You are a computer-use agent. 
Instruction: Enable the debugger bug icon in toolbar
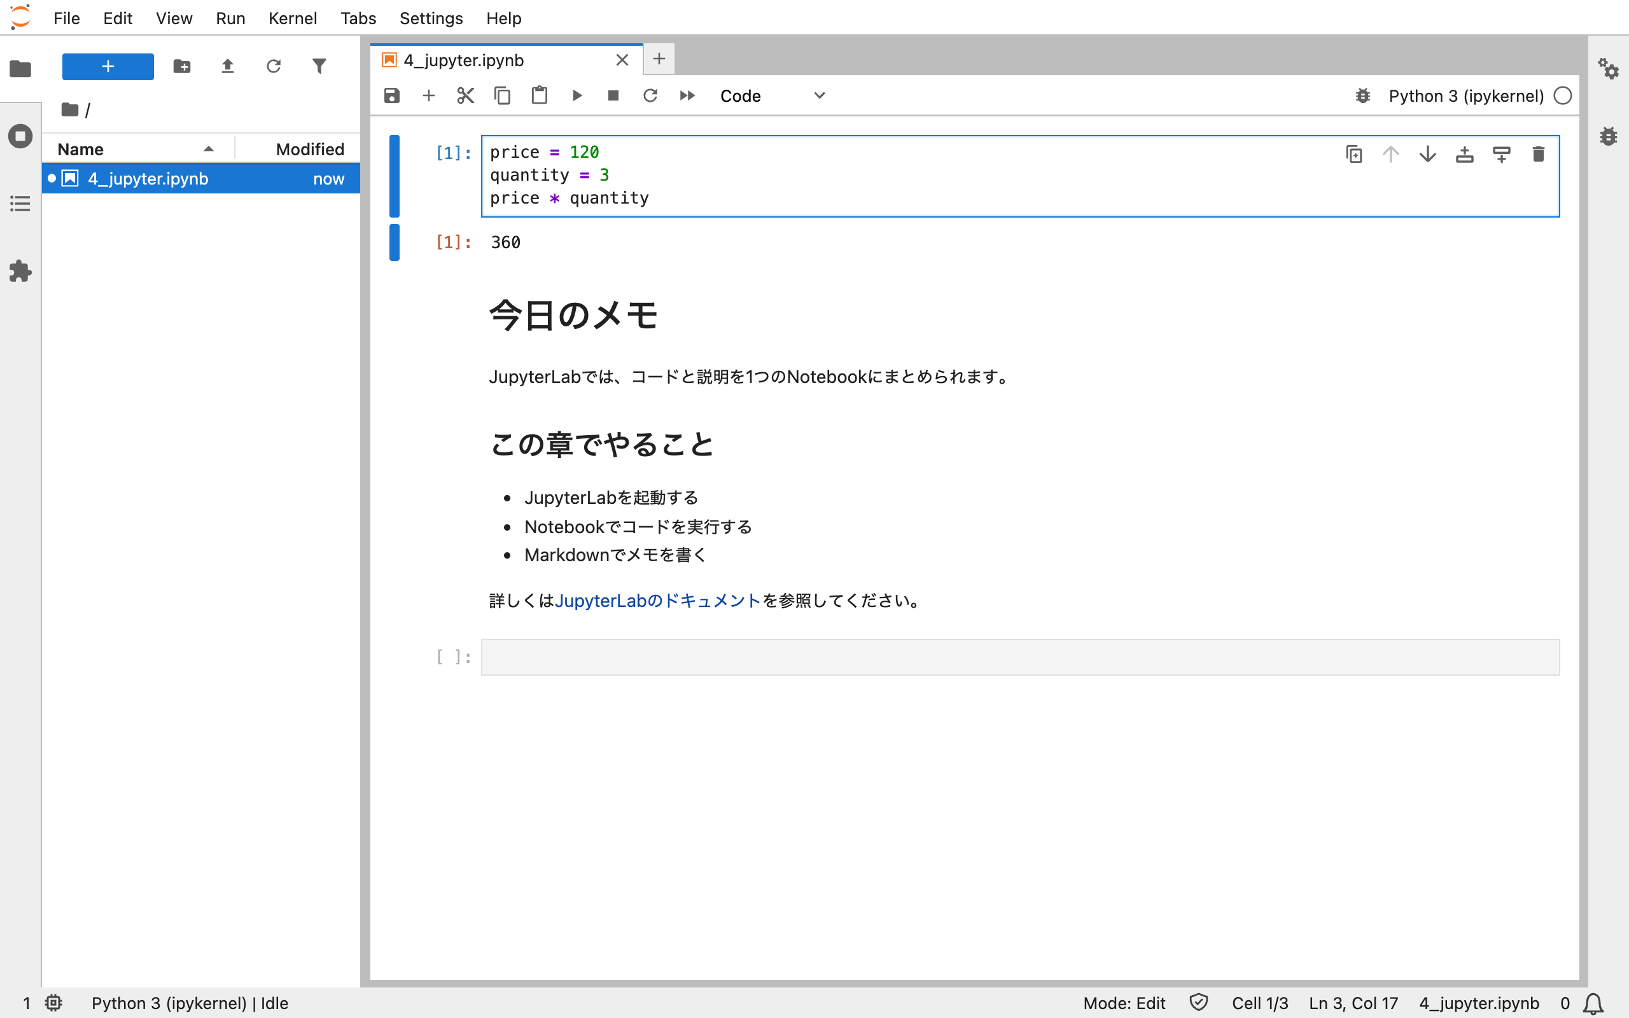[x=1363, y=95]
